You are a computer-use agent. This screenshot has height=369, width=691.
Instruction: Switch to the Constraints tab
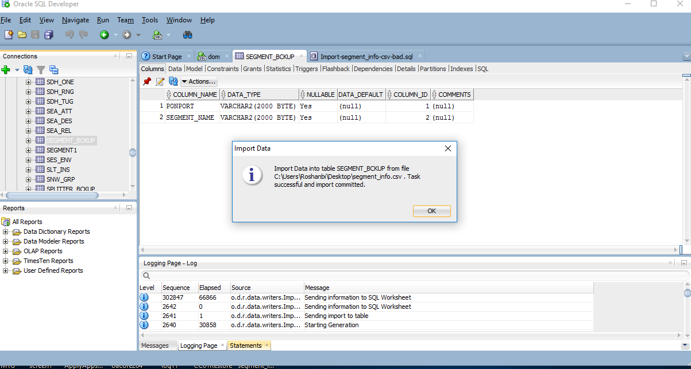[223, 69]
